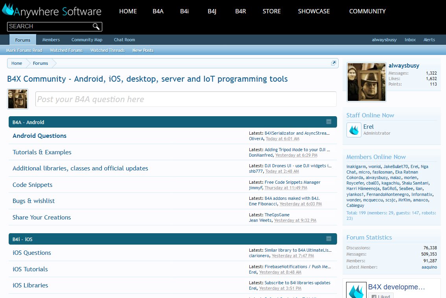Collapse the B4i - iOS category
446x298 pixels.
(x=328, y=239)
